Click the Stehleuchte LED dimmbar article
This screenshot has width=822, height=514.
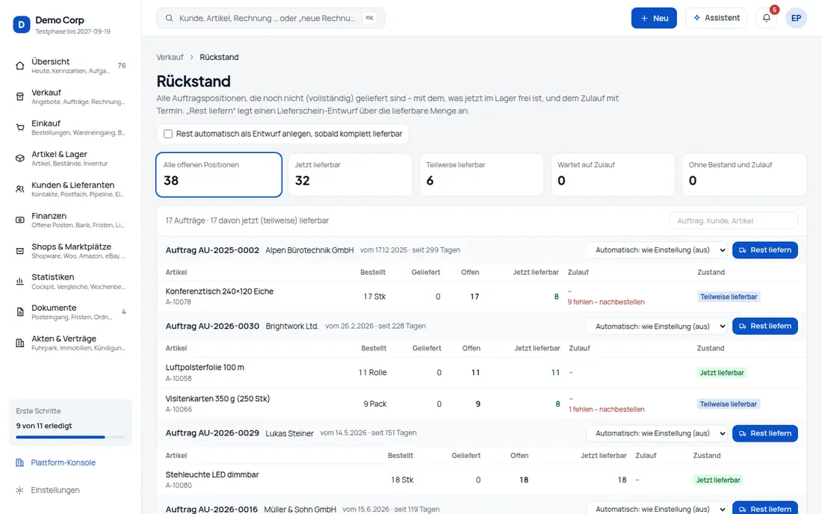(212, 474)
